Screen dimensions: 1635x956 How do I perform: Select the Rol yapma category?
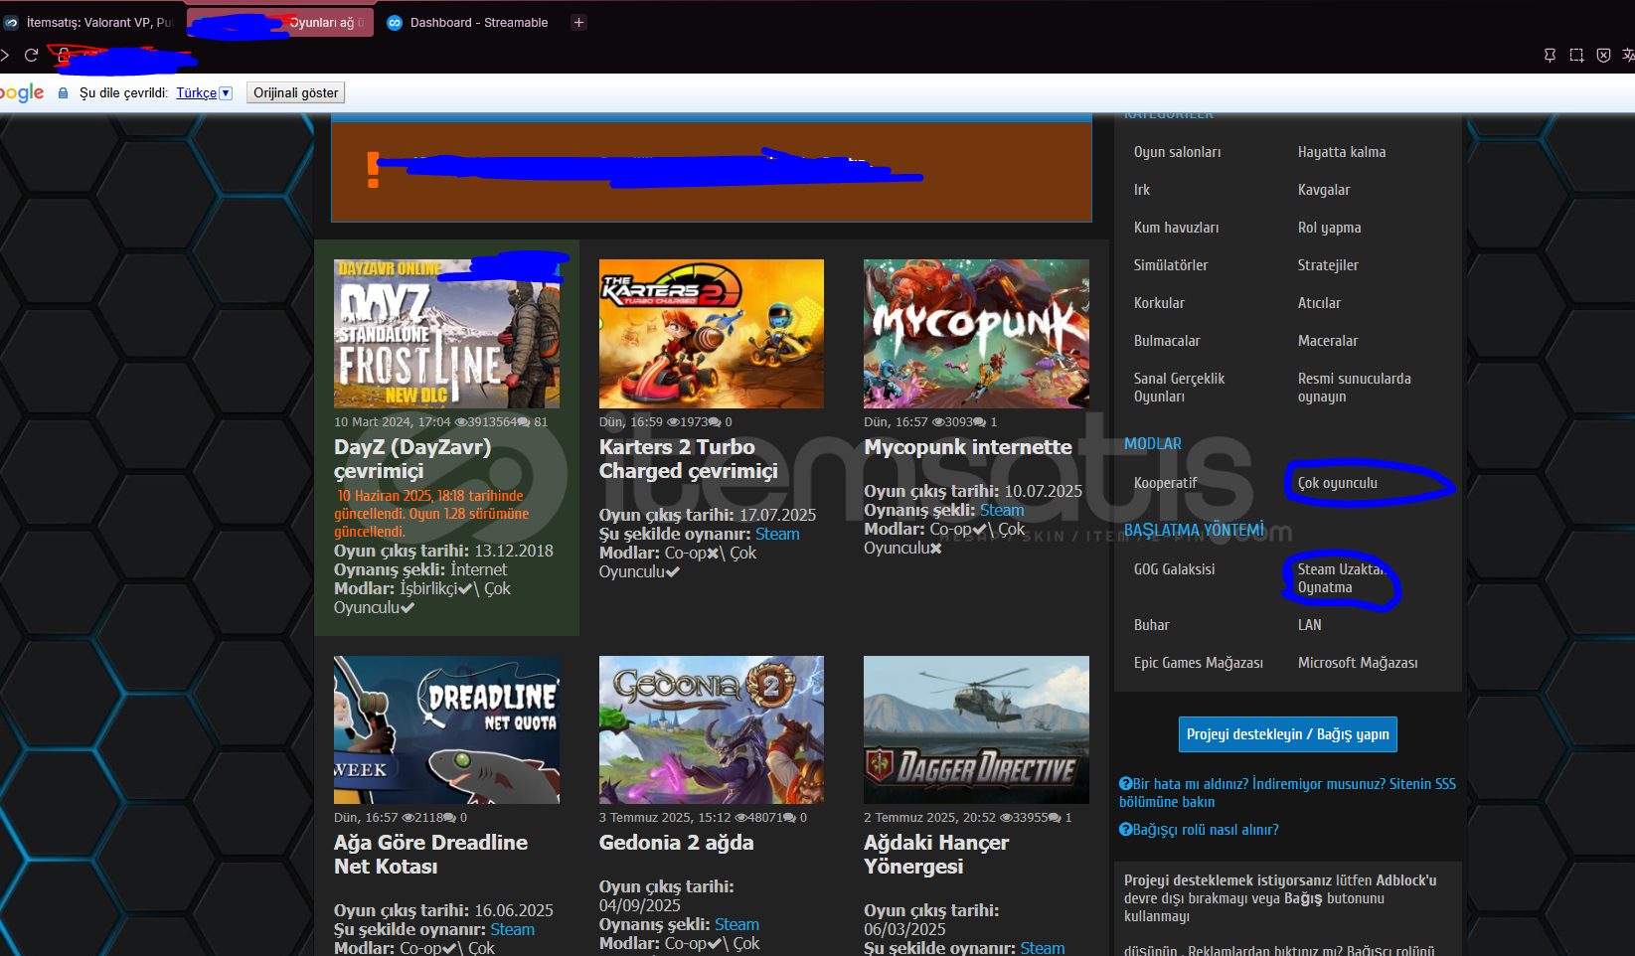[x=1330, y=228]
